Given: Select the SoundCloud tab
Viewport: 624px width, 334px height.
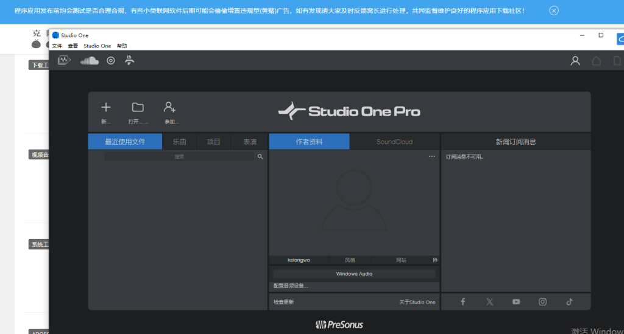Looking at the screenshot, I should [x=394, y=142].
